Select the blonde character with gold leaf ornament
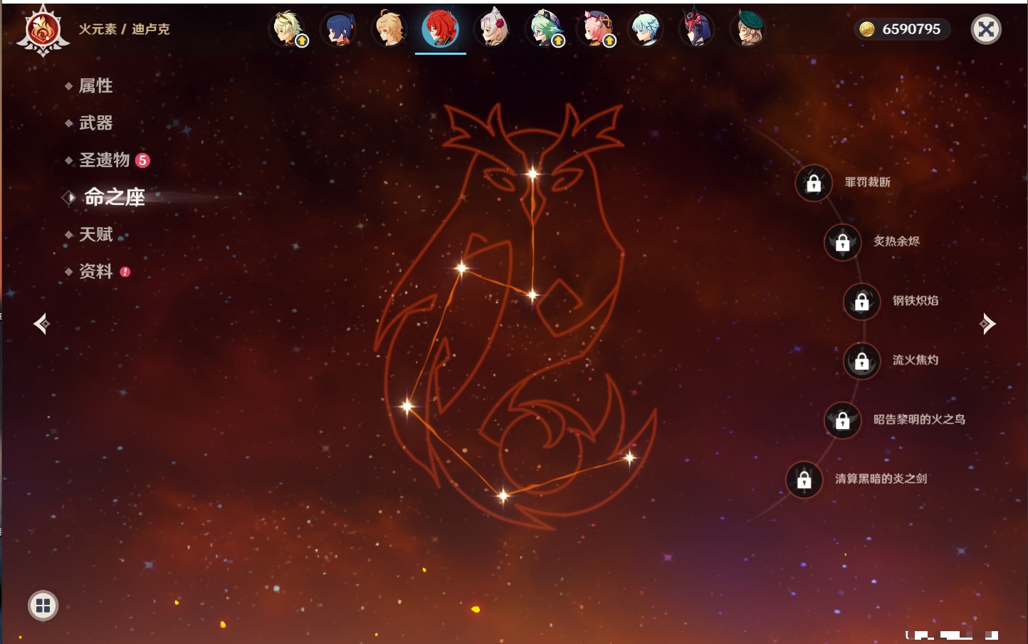The height and width of the screenshot is (644, 1028). (288, 29)
